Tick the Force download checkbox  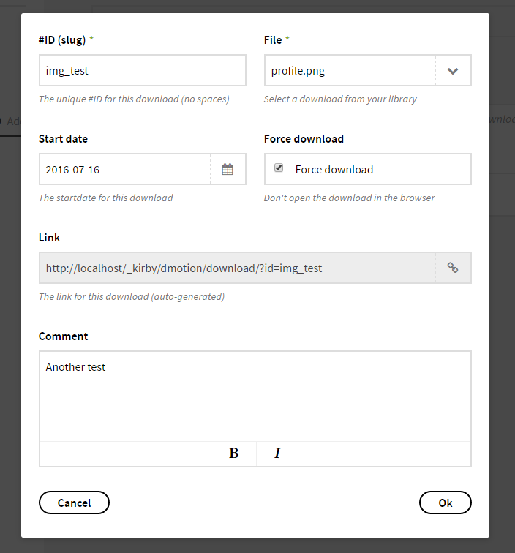(x=279, y=168)
